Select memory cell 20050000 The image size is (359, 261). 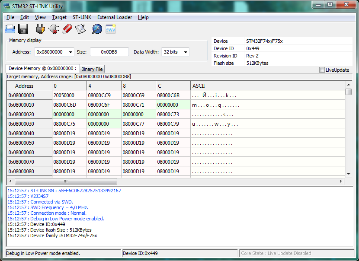[69, 95]
